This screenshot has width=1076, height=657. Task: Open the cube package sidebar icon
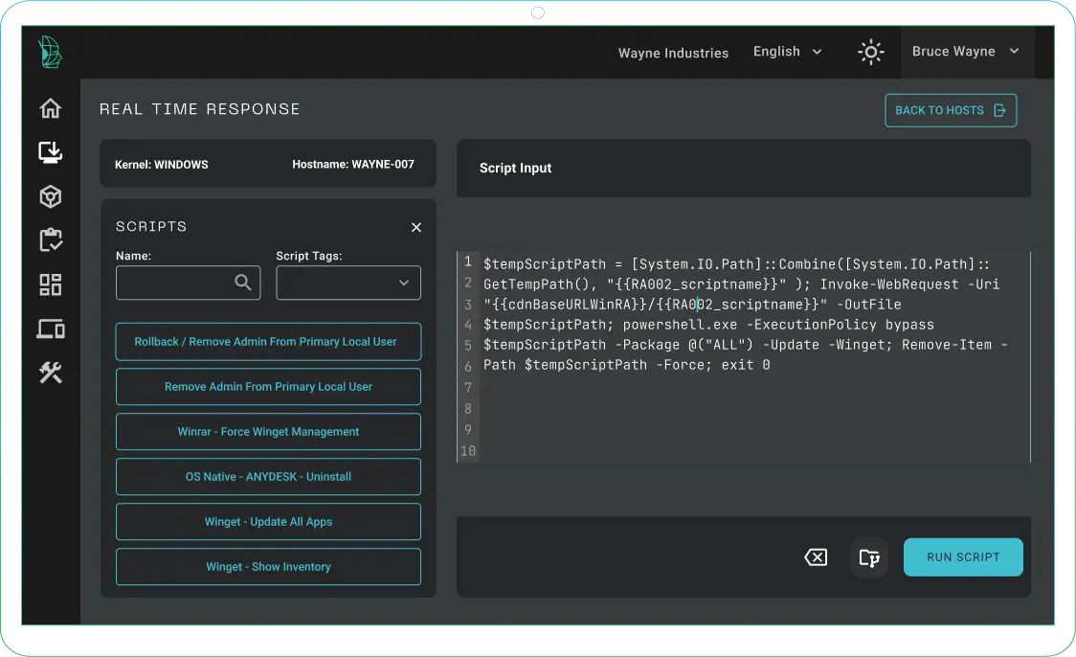click(50, 197)
